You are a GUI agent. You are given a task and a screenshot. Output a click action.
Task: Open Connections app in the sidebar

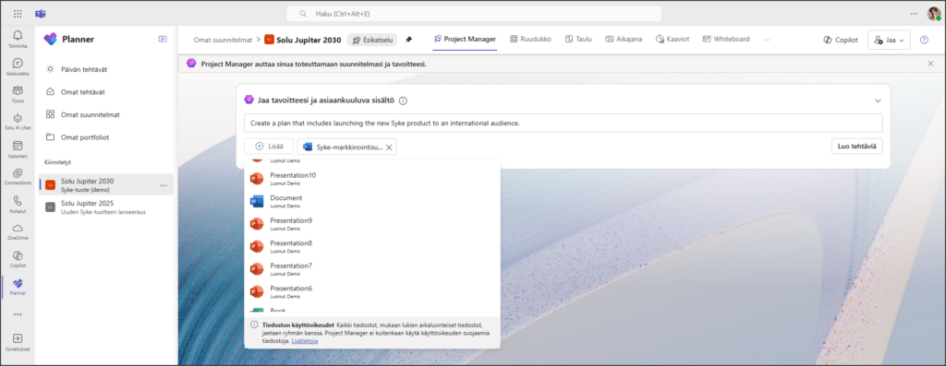click(18, 176)
